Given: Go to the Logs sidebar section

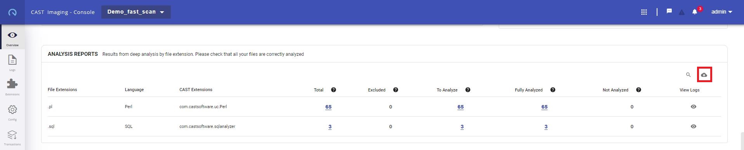Looking at the screenshot, I should (x=12, y=63).
